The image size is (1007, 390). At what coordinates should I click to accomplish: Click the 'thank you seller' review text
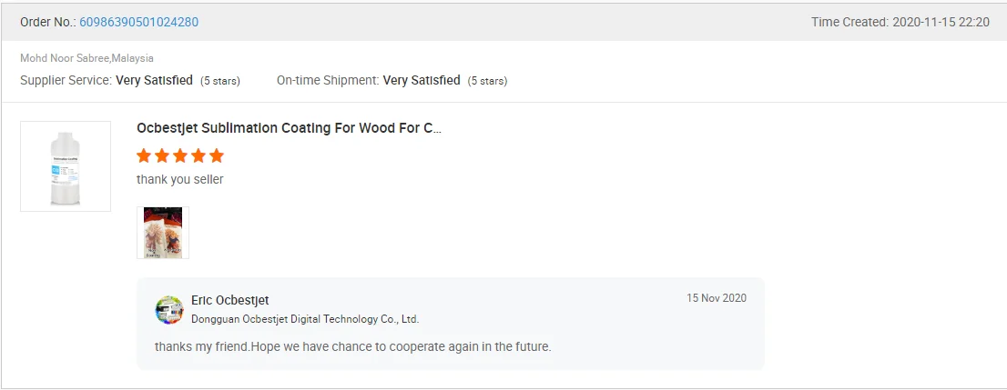click(179, 179)
